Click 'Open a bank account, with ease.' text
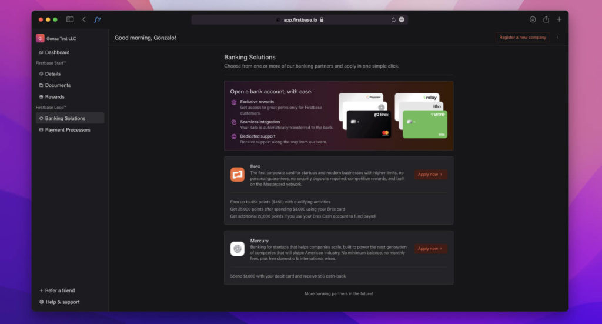This screenshot has height=324, width=602. (x=271, y=92)
